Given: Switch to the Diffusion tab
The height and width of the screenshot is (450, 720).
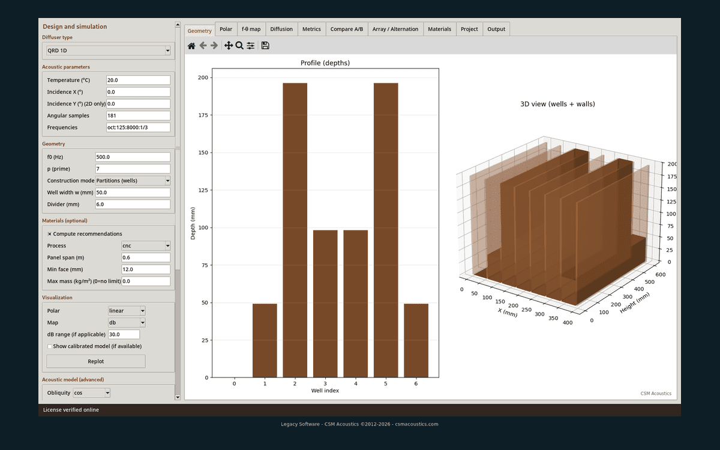Looking at the screenshot, I should [281, 29].
